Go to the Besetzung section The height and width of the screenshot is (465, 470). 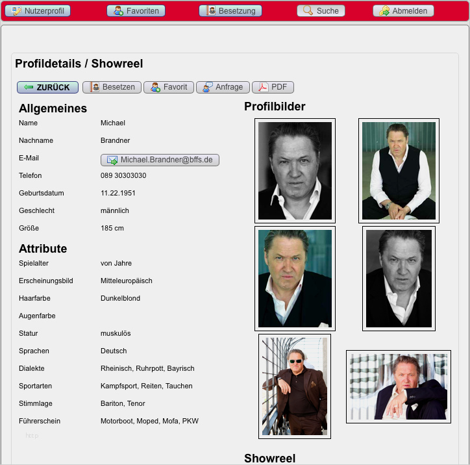click(230, 11)
